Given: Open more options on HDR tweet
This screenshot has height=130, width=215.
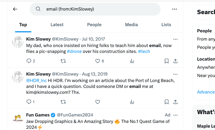Looking at the screenshot, I should point(175,74).
